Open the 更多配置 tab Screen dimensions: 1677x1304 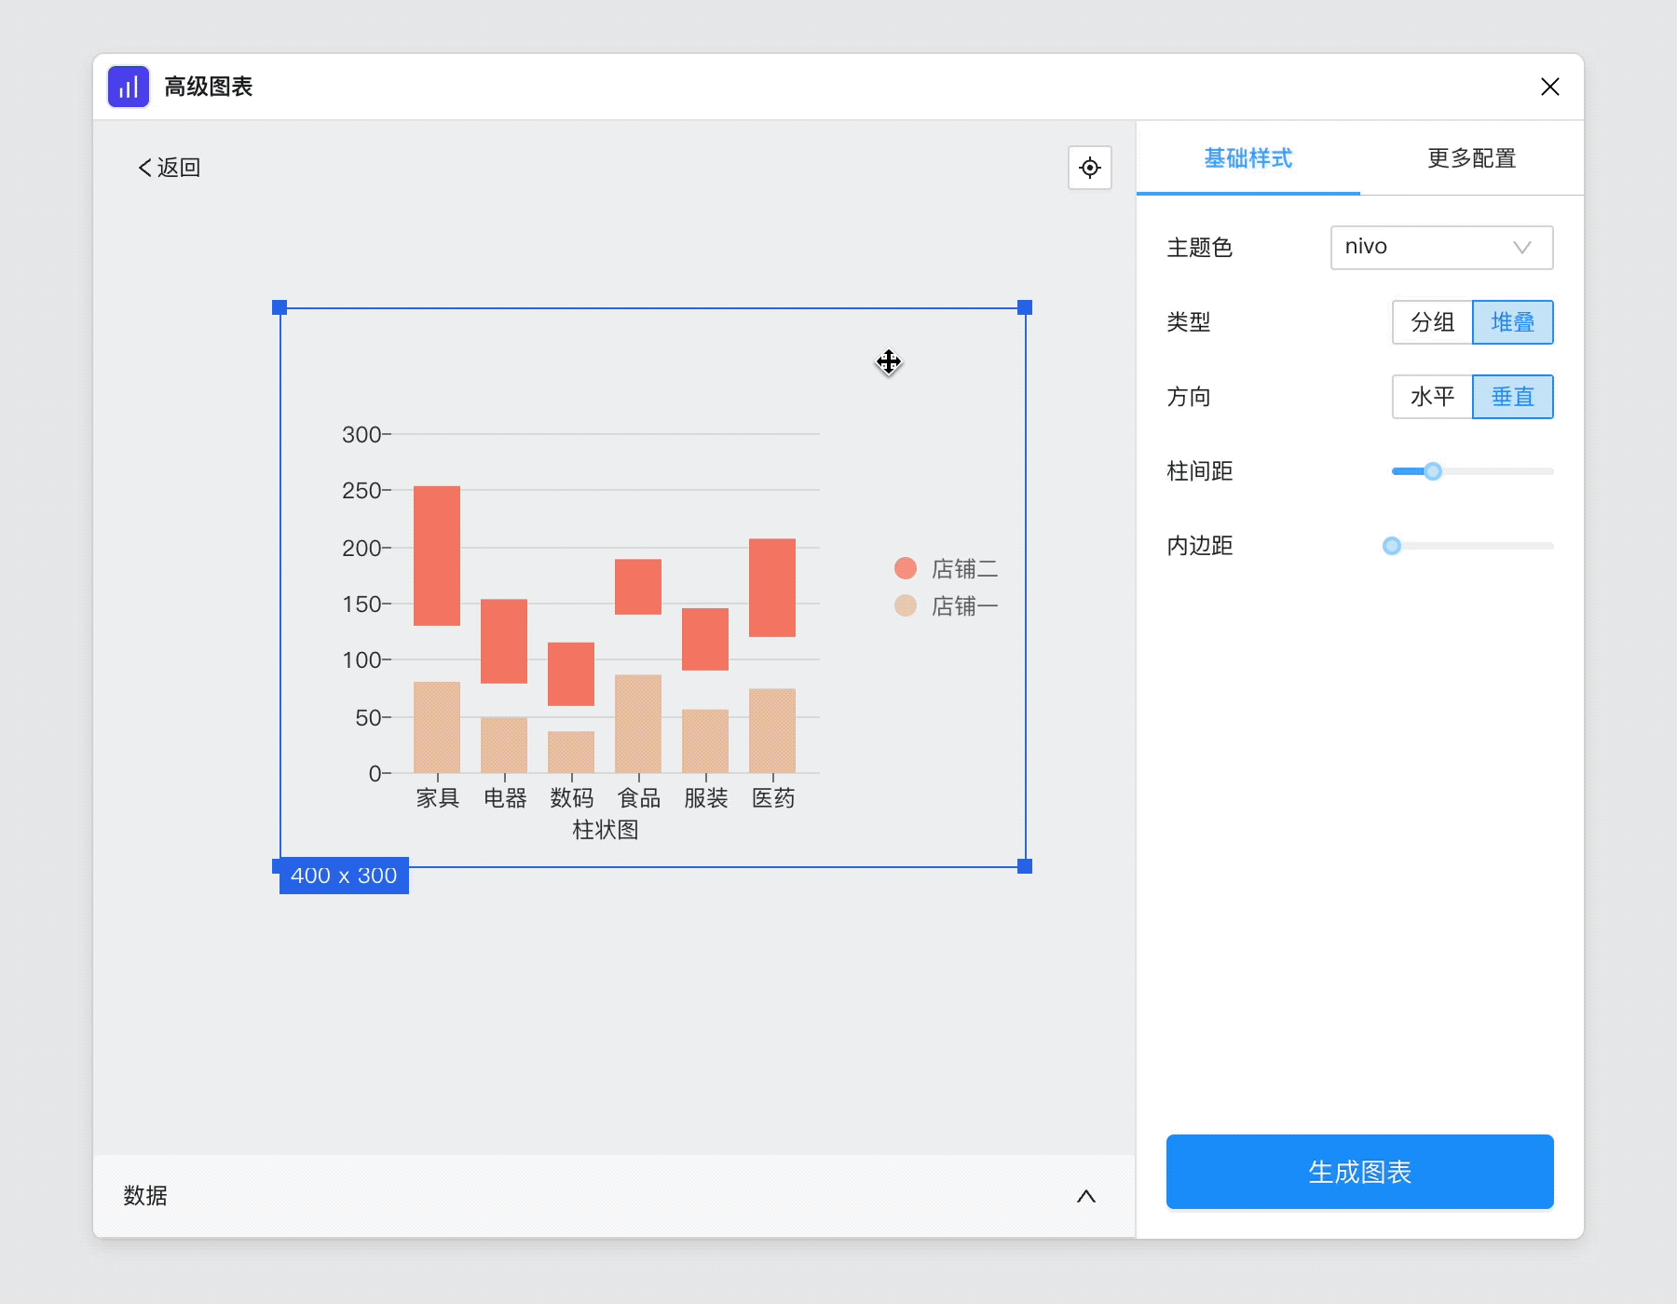pyautogui.click(x=1472, y=158)
